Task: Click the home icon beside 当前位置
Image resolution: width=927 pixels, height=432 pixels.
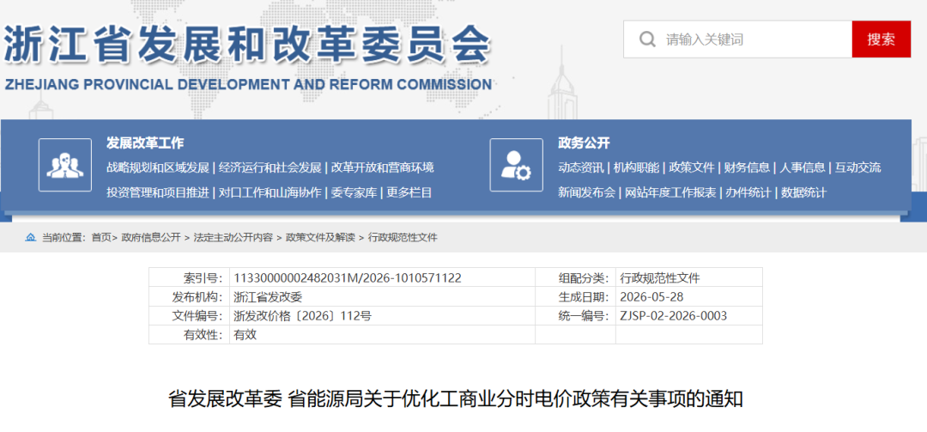Action: (30, 237)
